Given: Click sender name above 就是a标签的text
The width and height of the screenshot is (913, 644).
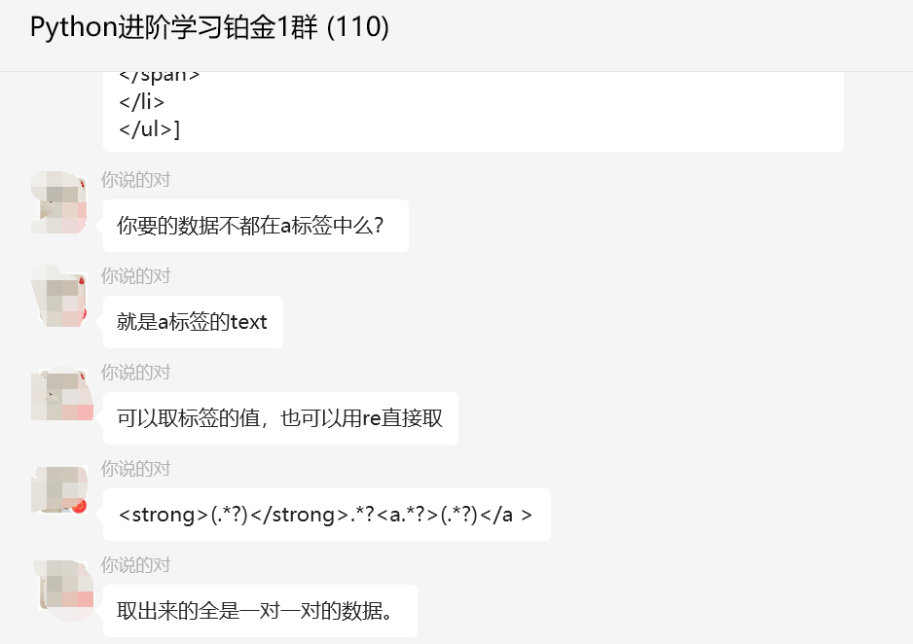Looking at the screenshot, I should (135, 276).
